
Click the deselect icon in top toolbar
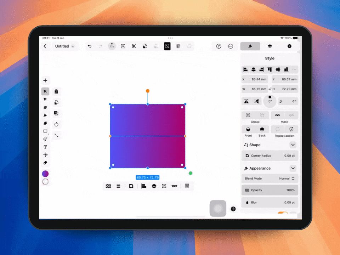pos(123,46)
